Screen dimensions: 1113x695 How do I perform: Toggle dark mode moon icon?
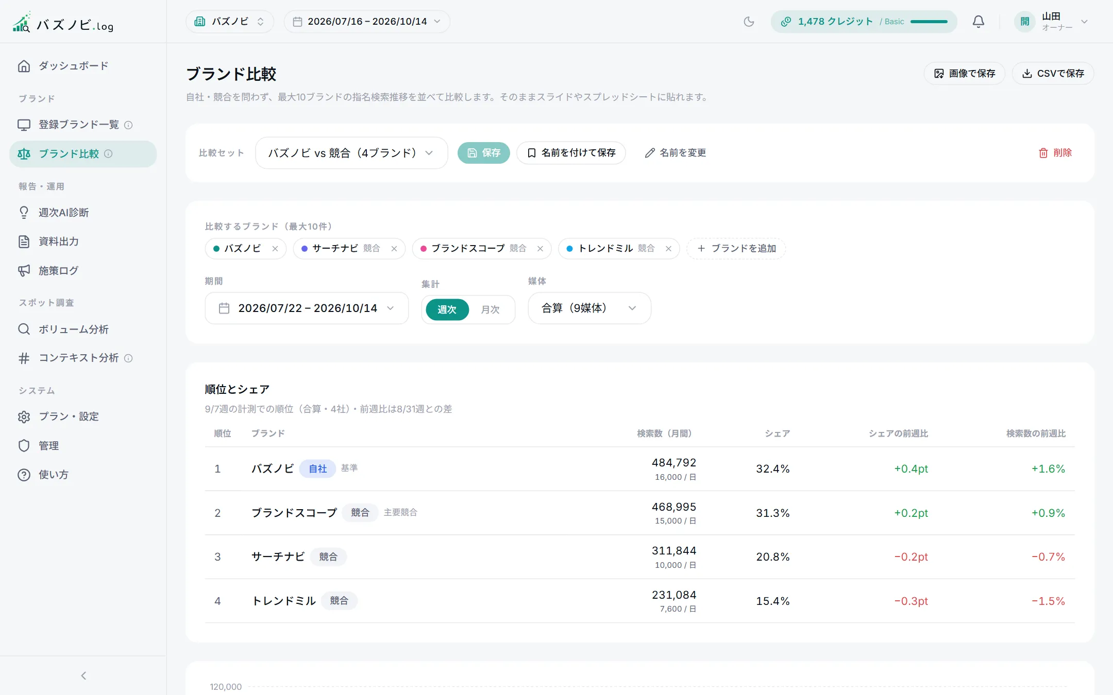tap(749, 22)
